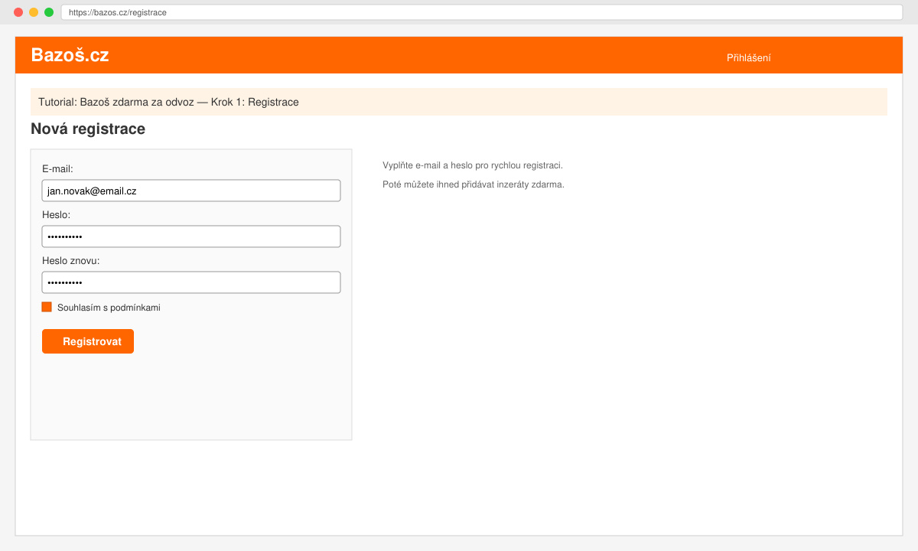The width and height of the screenshot is (918, 551).
Task: Click text 'Poté můžete ihned přidávat inzeráty zdarma.'
Action: coord(474,184)
